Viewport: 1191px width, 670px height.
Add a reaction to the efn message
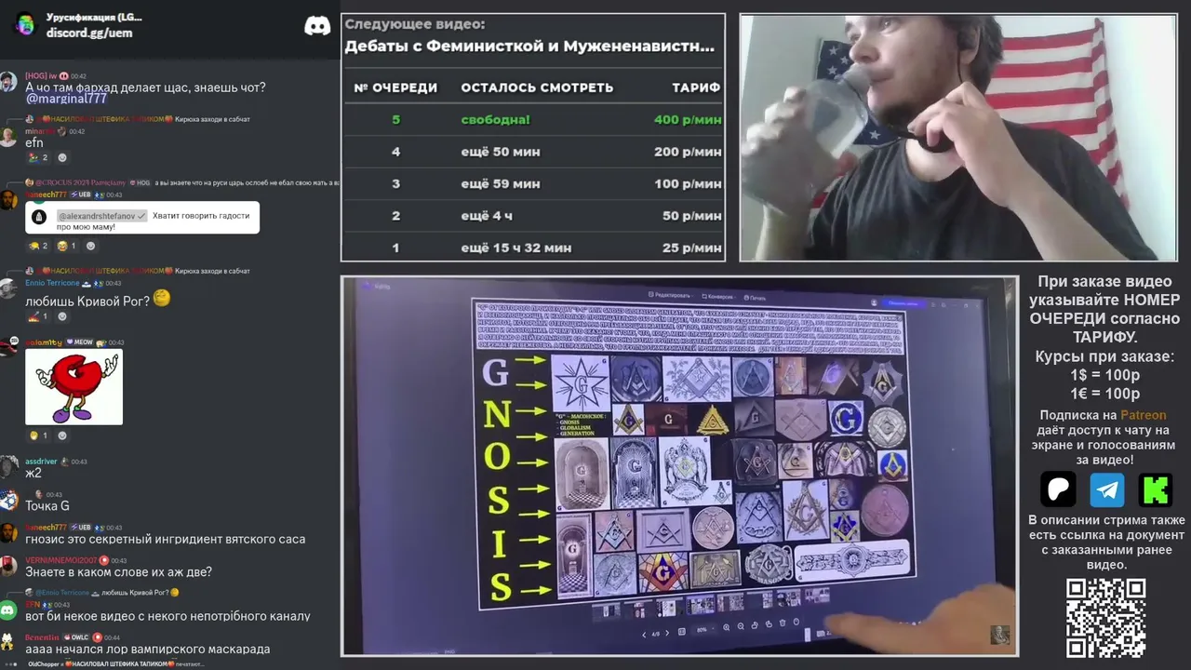coord(62,157)
